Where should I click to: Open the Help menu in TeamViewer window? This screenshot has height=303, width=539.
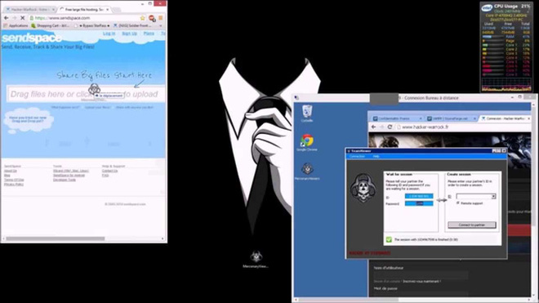pos(376,157)
